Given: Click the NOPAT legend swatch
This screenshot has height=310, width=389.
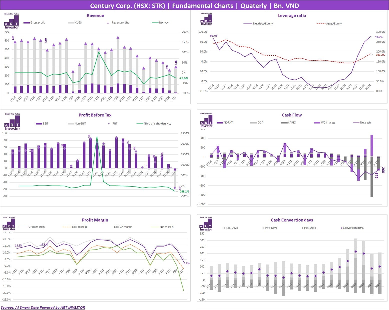Looking at the screenshot, I should tap(220, 122).
